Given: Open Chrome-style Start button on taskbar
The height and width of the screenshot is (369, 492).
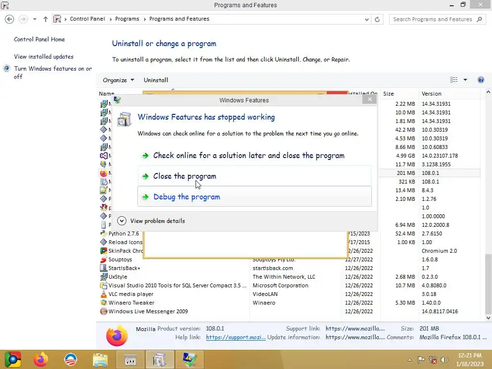Looking at the screenshot, I should click(13, 359).
